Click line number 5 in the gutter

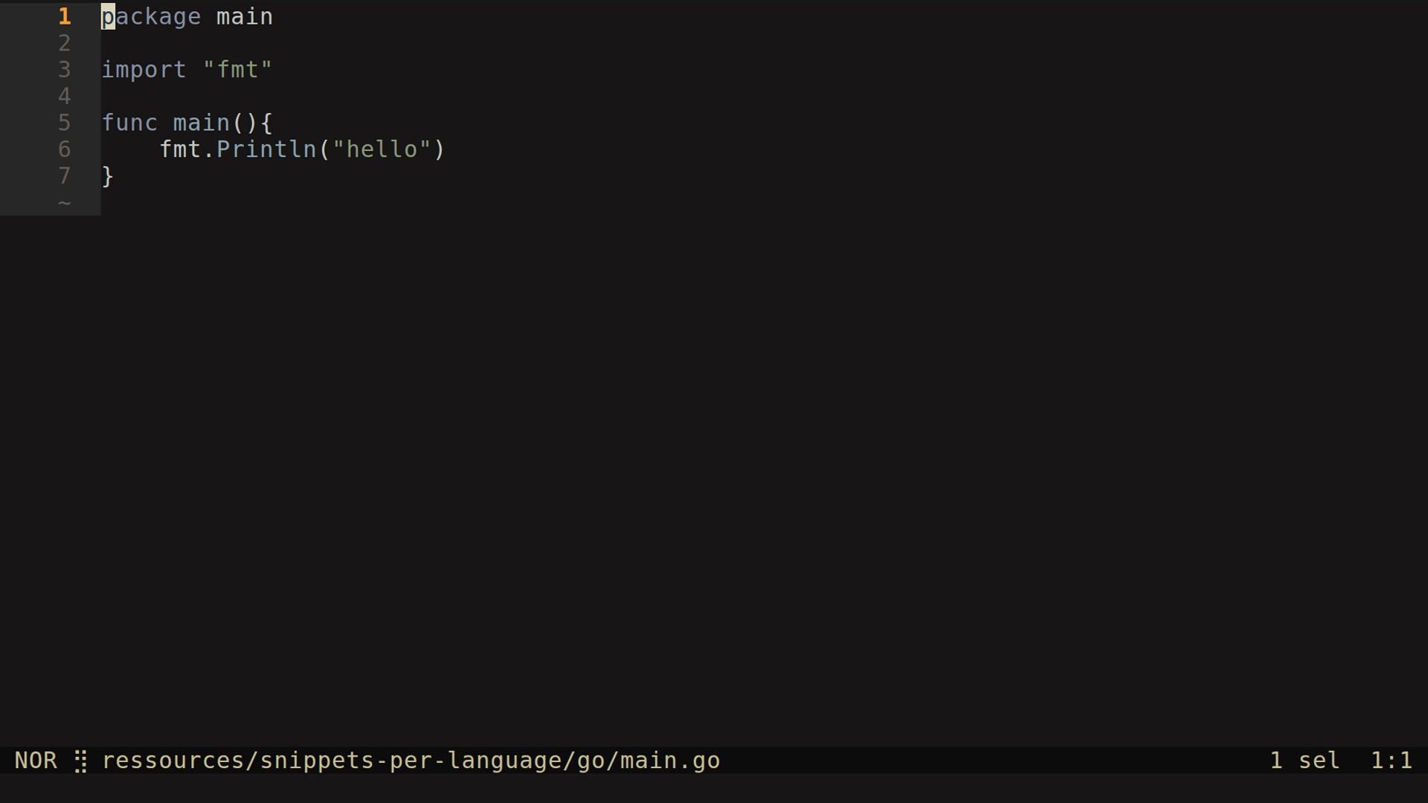tap(65, 123)
